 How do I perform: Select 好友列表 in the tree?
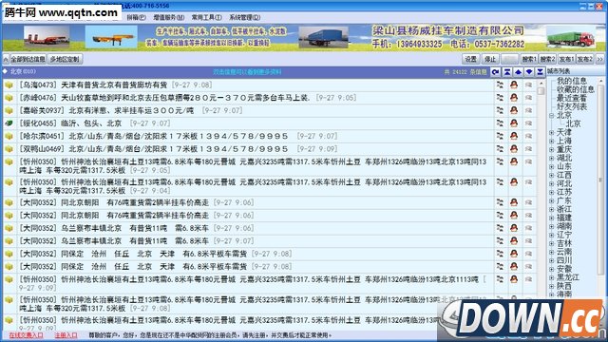(572, 106)
